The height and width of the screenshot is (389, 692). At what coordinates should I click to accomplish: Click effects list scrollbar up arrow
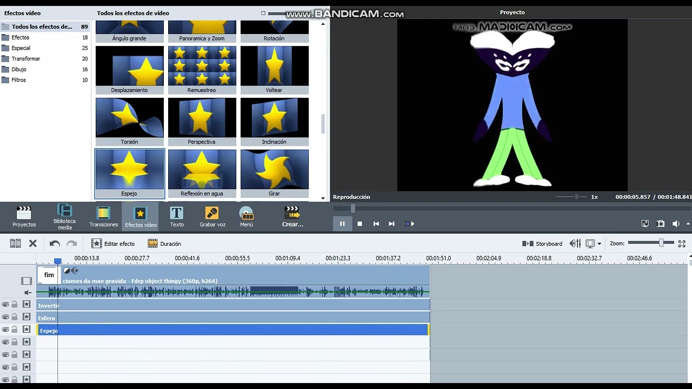323,24
